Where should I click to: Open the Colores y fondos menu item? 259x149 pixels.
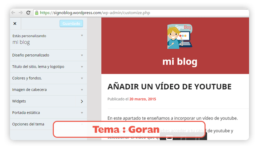[x=48, y=78]
